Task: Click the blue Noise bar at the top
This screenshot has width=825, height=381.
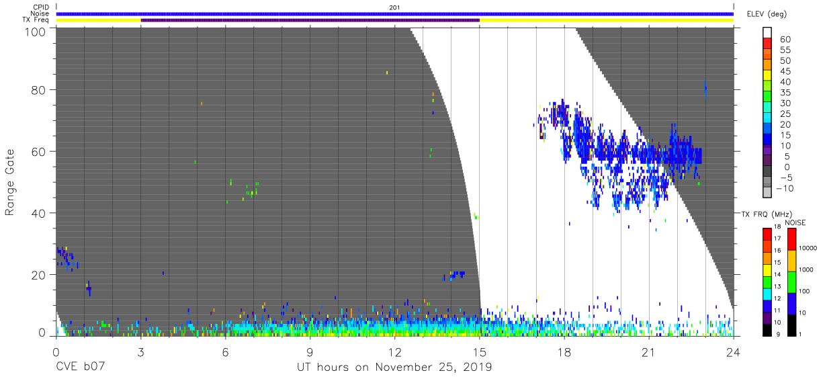Action: click(394, 13)
